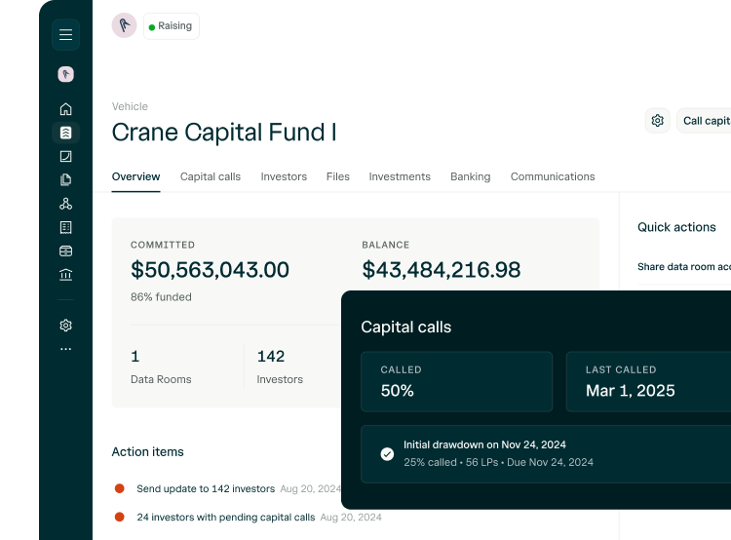
Task: Select the stacked layers vehicle icon
Action: (65, 133)
